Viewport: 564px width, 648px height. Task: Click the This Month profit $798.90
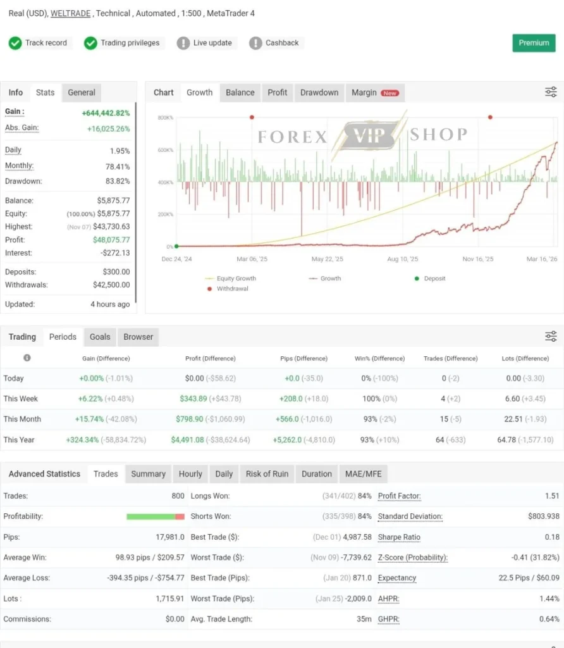pos(190,419)
